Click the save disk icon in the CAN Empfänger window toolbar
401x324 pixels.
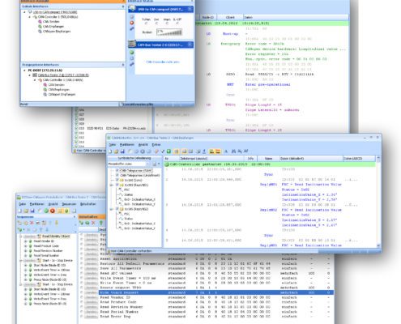coord(122,151)
